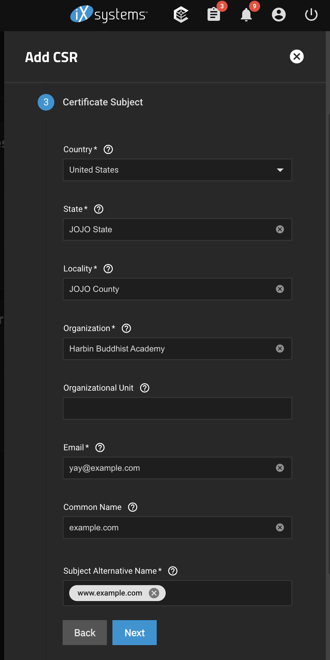Click the Organizational Unit input field
This screenshot has height=660, width=330.
(x=177, y=408)
